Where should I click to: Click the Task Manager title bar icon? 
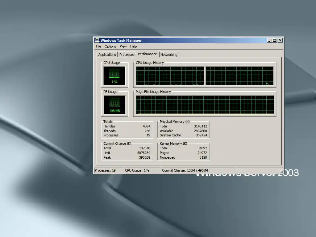click(97, 40)
